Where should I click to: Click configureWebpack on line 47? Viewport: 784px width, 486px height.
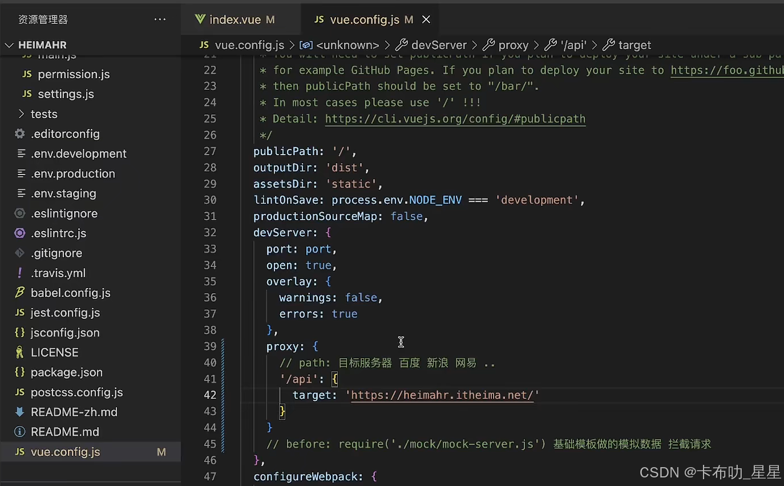305,476
